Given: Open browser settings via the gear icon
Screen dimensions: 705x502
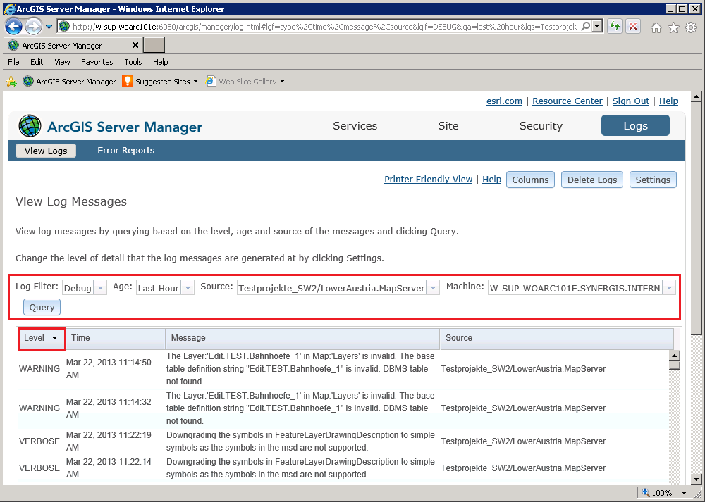Looking at the screenshot, I should pos(692,26).
